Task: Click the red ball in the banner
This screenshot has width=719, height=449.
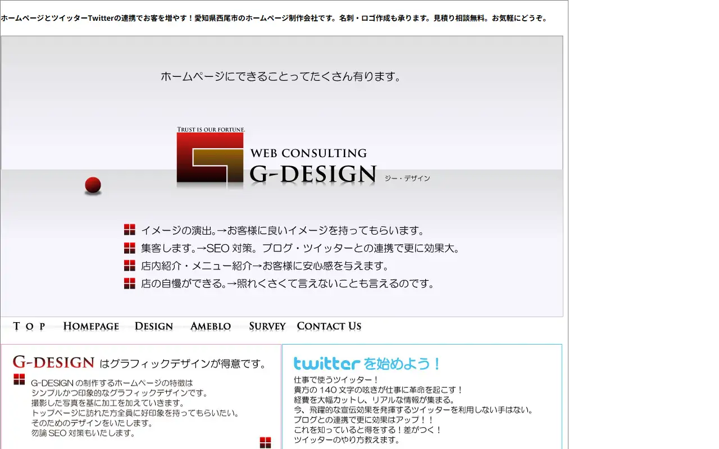Action: (x=93, y=185)
